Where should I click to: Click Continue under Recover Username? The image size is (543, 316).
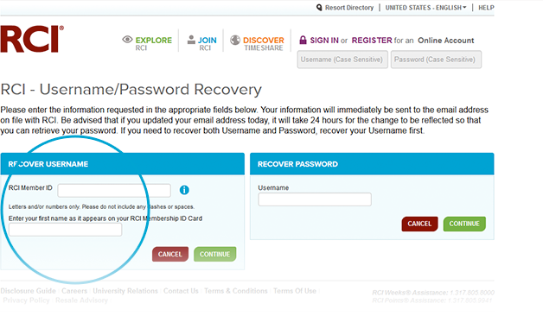(214, 254)
